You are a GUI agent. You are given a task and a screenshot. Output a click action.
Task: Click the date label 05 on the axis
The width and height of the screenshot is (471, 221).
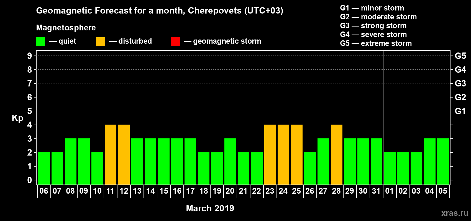tap(443, 191)
